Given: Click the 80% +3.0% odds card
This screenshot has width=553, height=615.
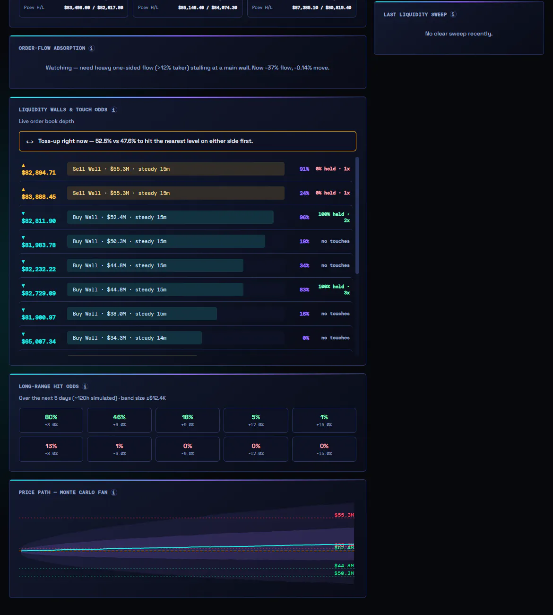Looking at the screenshot, I should [51, 420].
